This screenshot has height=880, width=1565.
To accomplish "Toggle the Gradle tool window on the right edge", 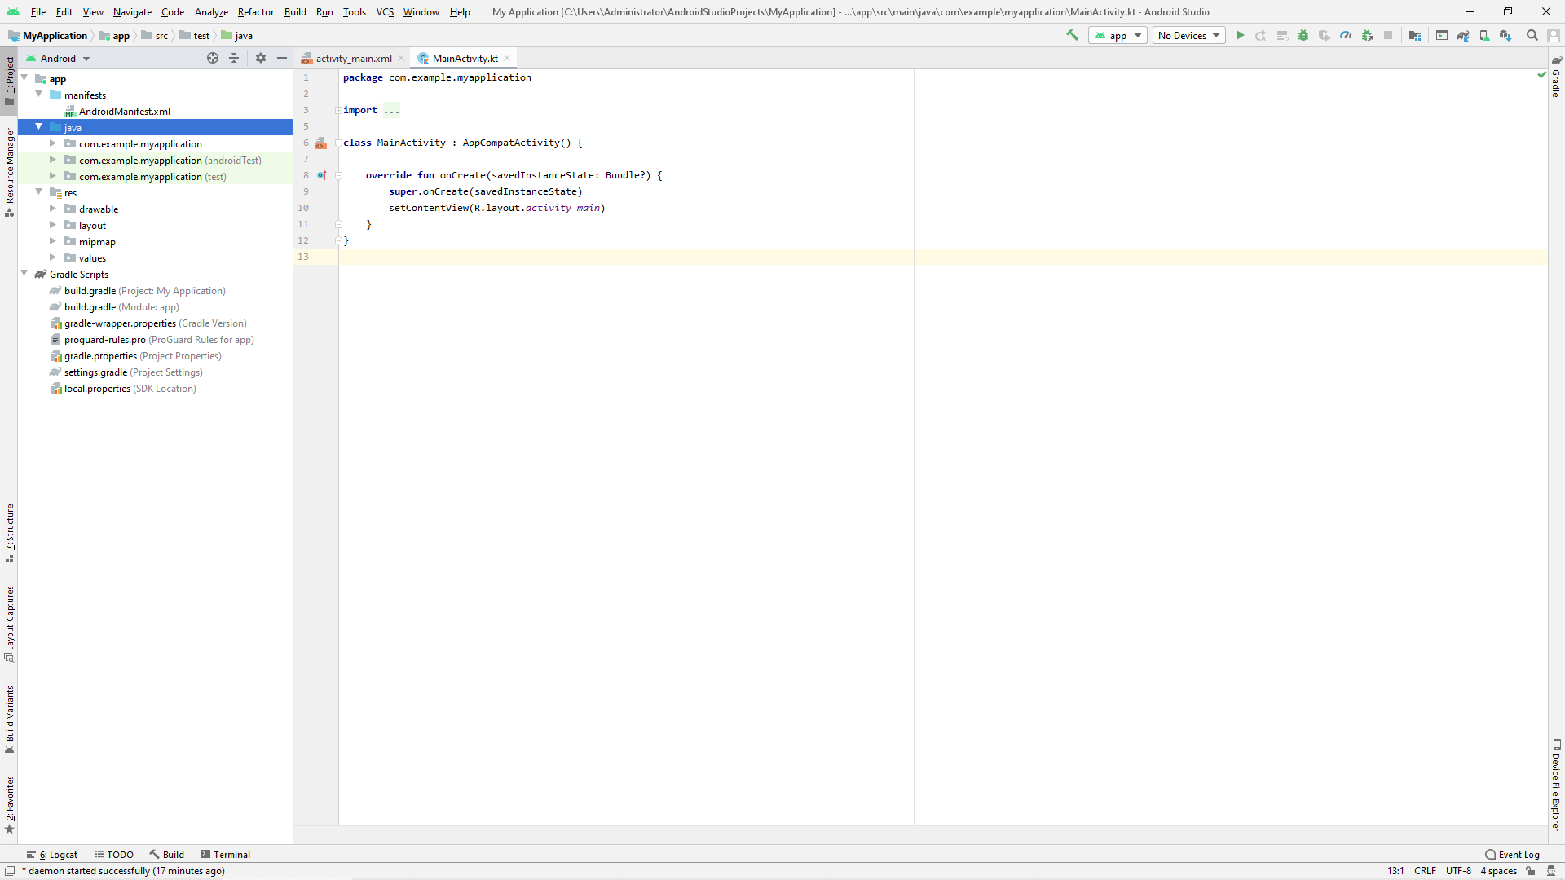I will point(1556,78).
